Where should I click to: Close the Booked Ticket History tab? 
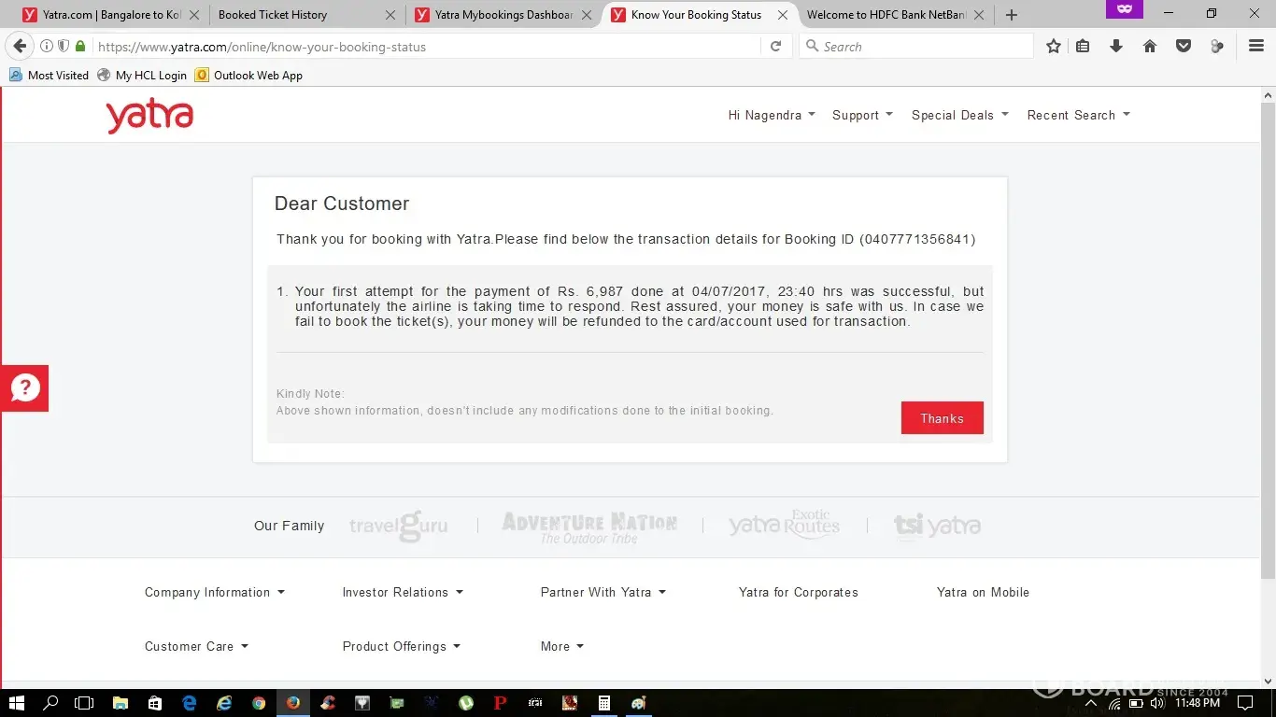coord(390,15)
